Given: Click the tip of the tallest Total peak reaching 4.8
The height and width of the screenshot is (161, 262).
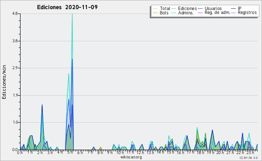Looking at the screenshot, I should click(72, 14).
